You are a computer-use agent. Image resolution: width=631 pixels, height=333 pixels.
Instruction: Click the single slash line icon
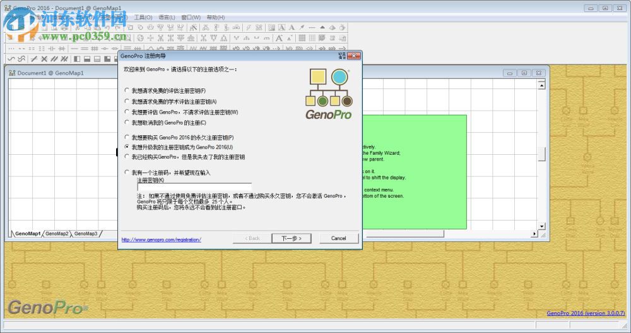(x=34, y=59)
